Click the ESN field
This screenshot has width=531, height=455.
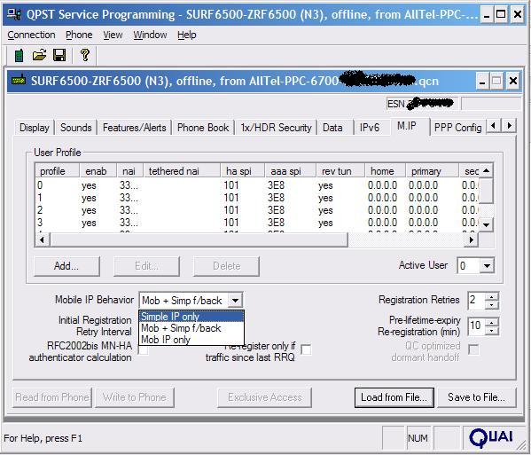point(422,104)
